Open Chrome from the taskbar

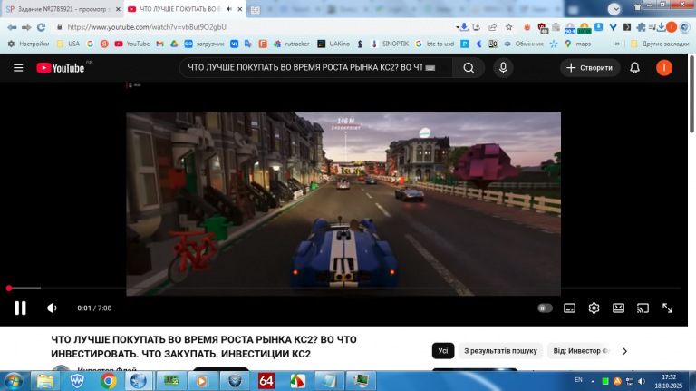click(109, 381)
